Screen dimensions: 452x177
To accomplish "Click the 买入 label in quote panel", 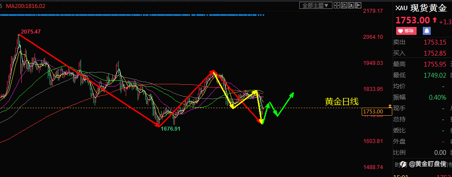I will tap(399, 53).
